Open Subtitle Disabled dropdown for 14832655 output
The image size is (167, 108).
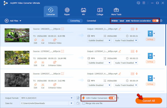(99, 41)
